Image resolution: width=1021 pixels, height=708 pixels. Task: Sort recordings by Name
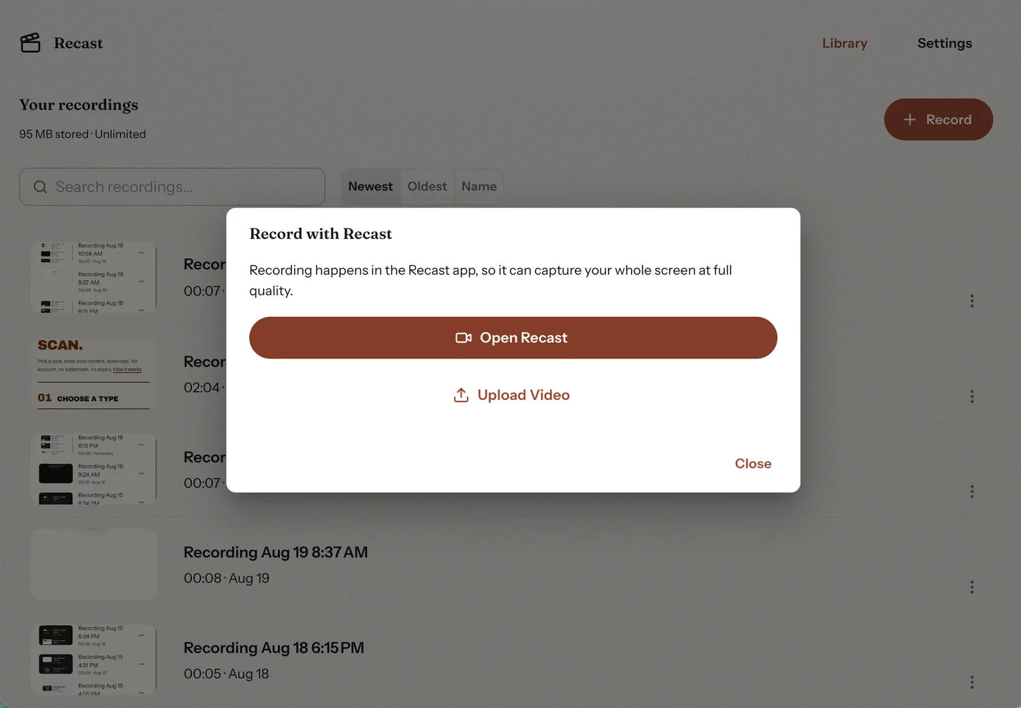click(x=479, y=186)
